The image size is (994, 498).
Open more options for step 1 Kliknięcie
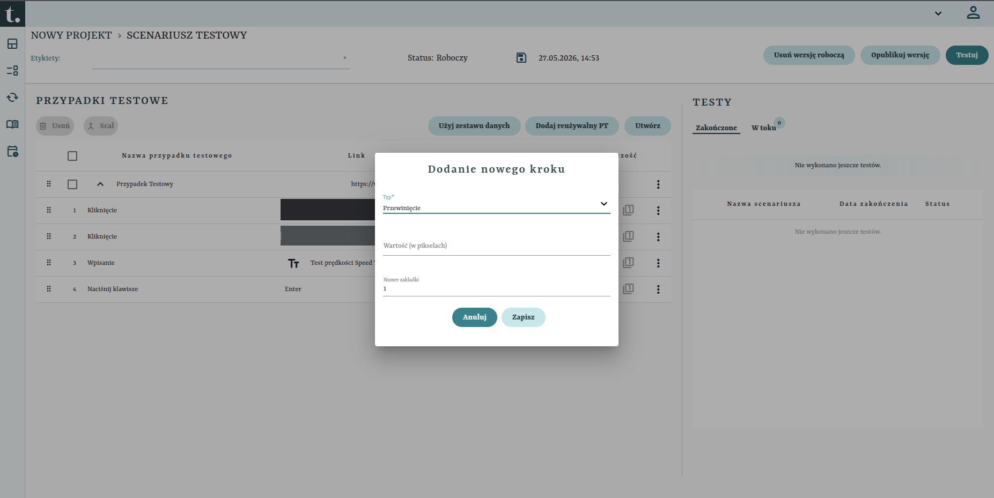(x=658, y=211)
